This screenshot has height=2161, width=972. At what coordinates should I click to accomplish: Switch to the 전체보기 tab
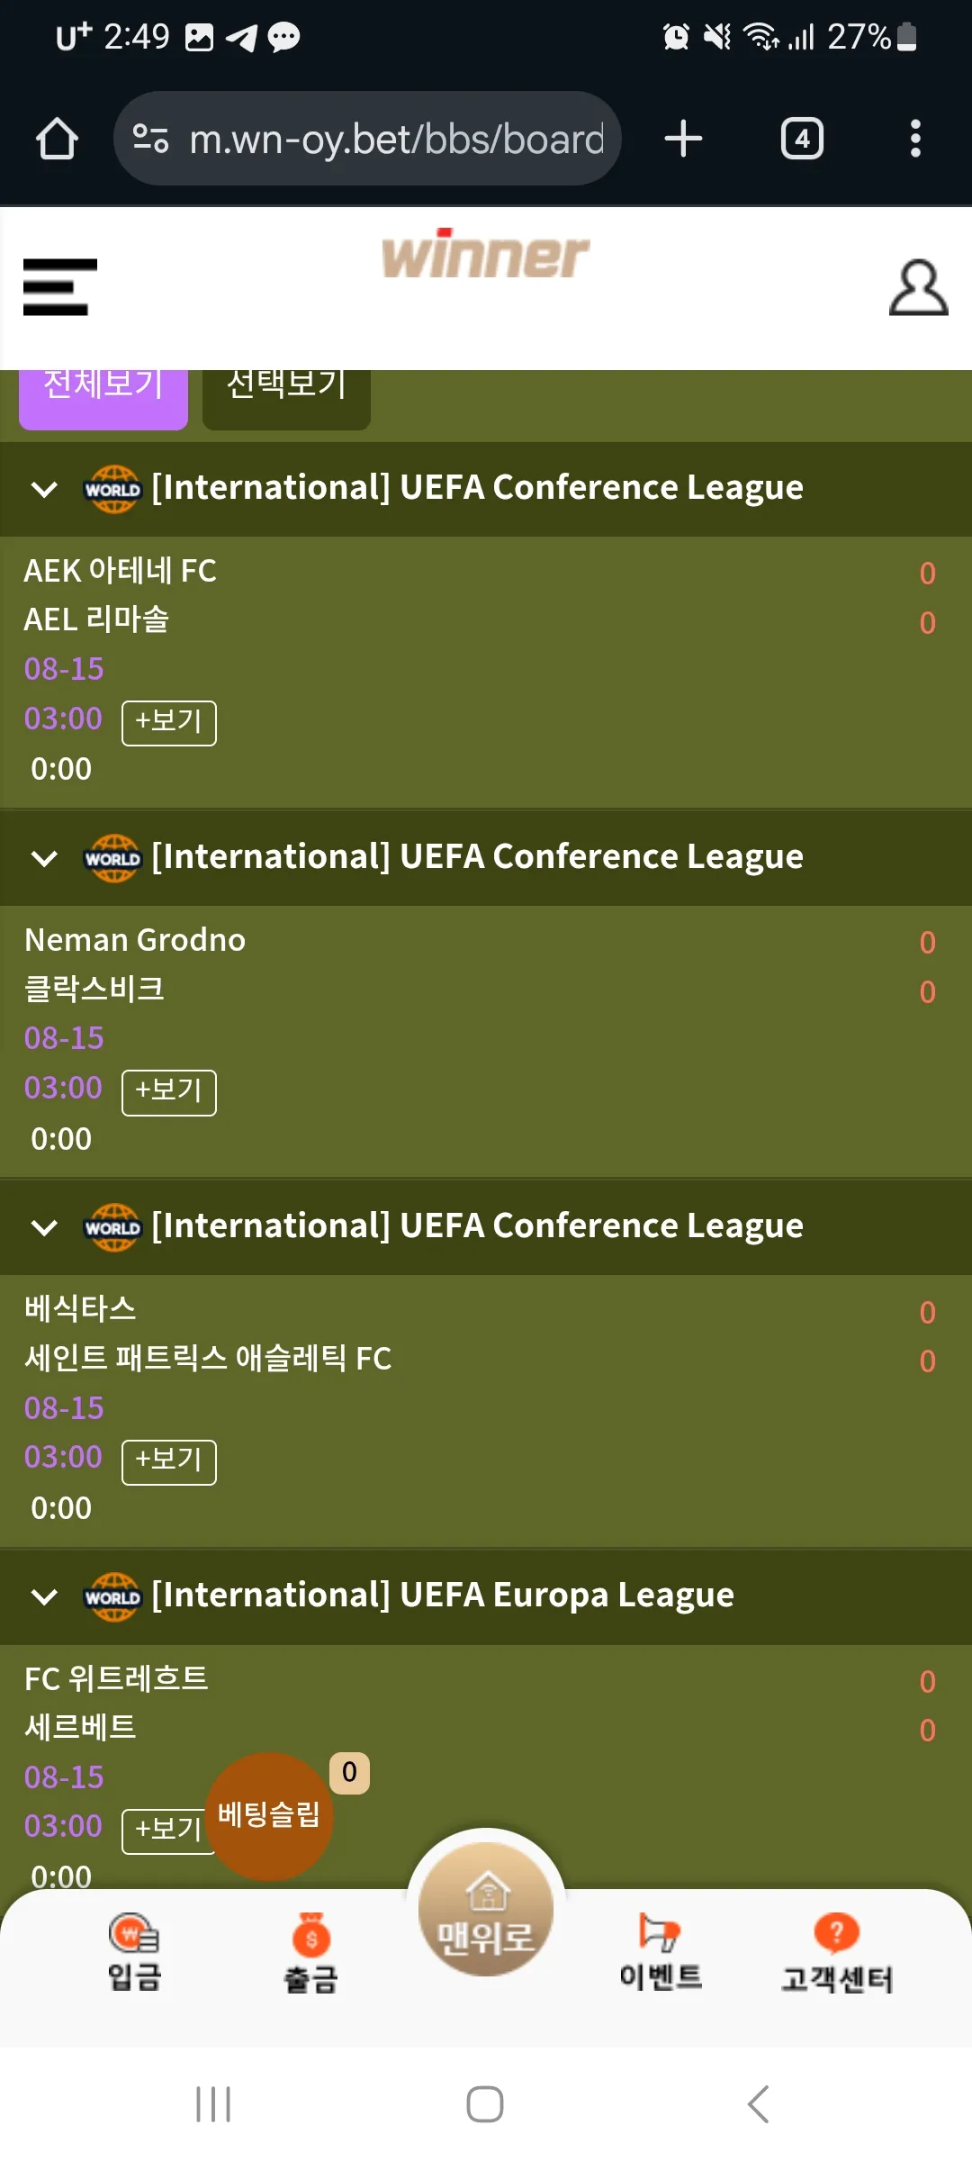(x=103, y=397)
